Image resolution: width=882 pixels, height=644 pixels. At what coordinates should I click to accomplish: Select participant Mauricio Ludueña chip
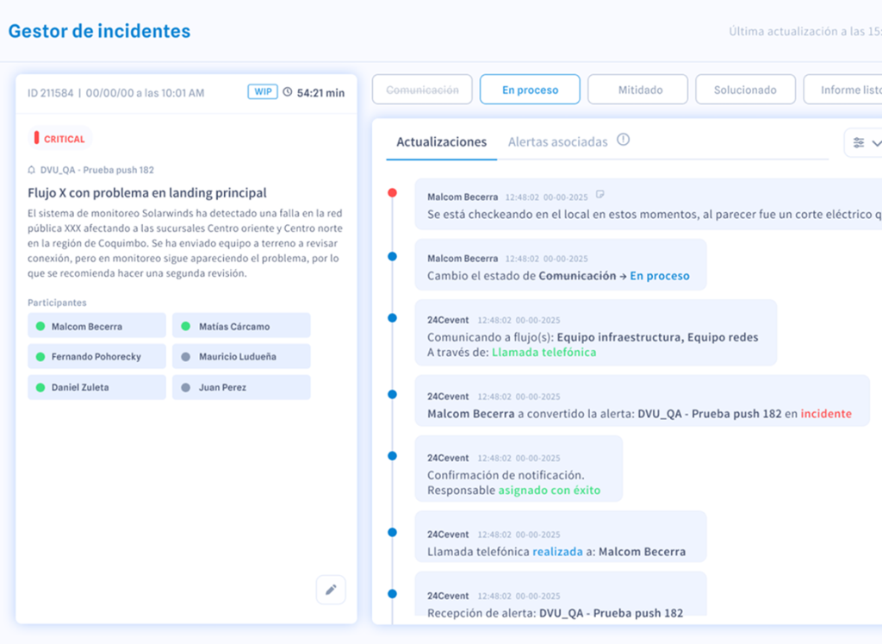pyautogui.click(x=241, y=356)
